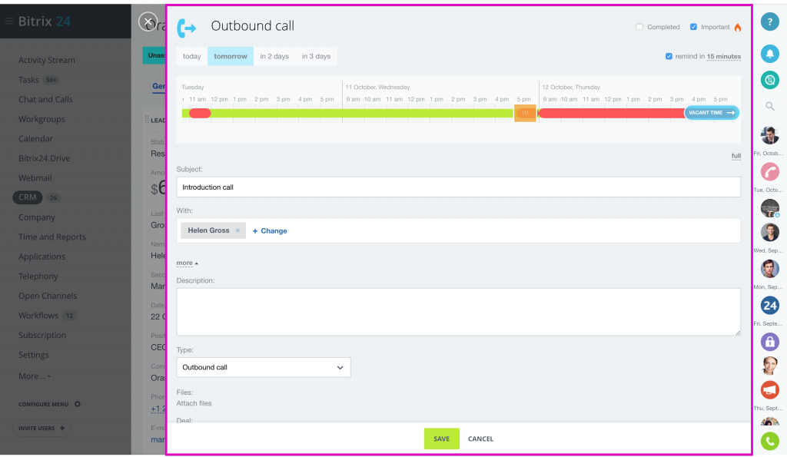Remove Helen Gross with the x

click(238, 230)
